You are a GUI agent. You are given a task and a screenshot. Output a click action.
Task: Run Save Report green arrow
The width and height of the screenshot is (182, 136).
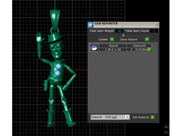click(x=147, y=39)
